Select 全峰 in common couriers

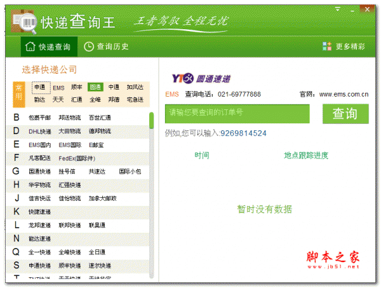pyautogui.click(x=95, y=99)
